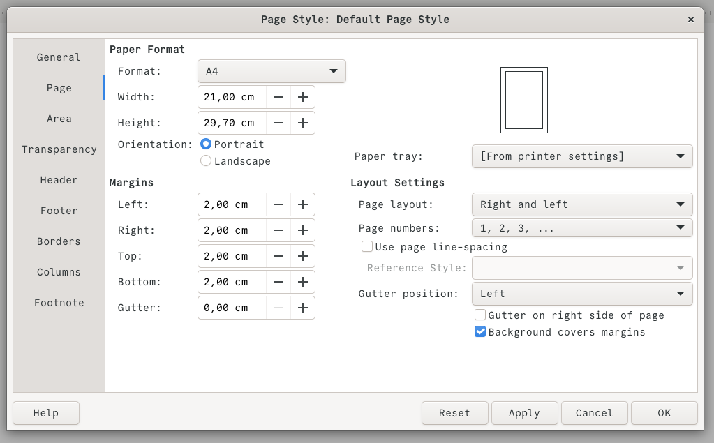Decrease the page Height with the minus button

[278, 122]
